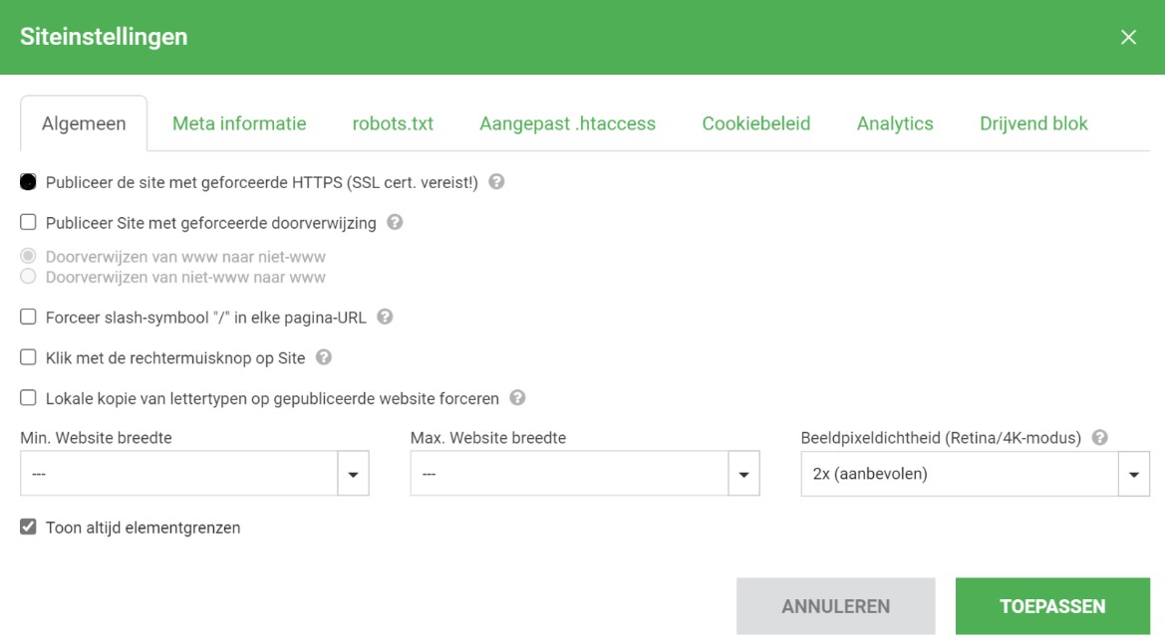Click the ANNULEREN button
The height and width of the screenshot is (643, 1165).
tap(836, 606)
